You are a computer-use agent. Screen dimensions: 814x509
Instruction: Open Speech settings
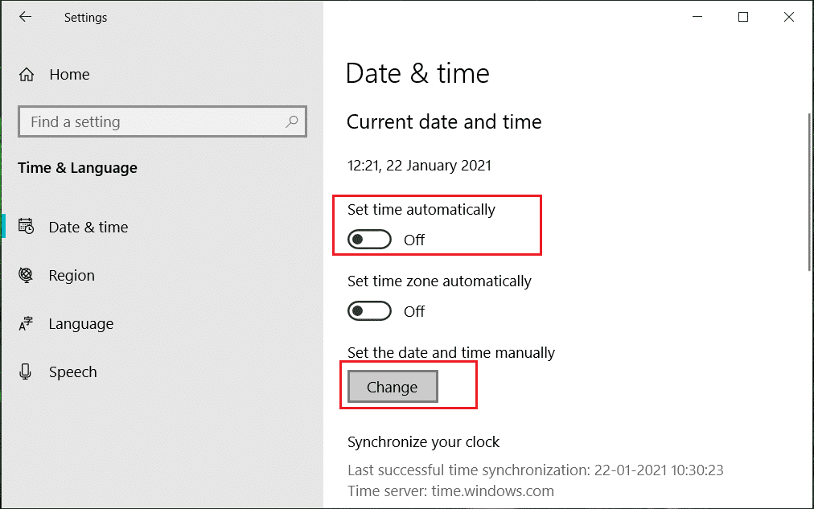tap(72, 372)
